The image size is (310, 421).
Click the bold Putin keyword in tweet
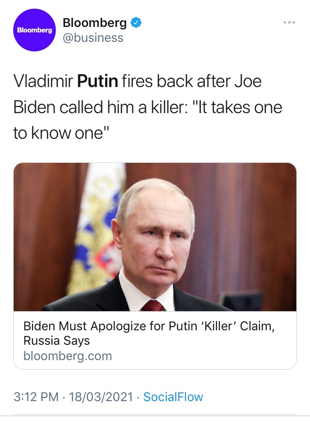98,82
